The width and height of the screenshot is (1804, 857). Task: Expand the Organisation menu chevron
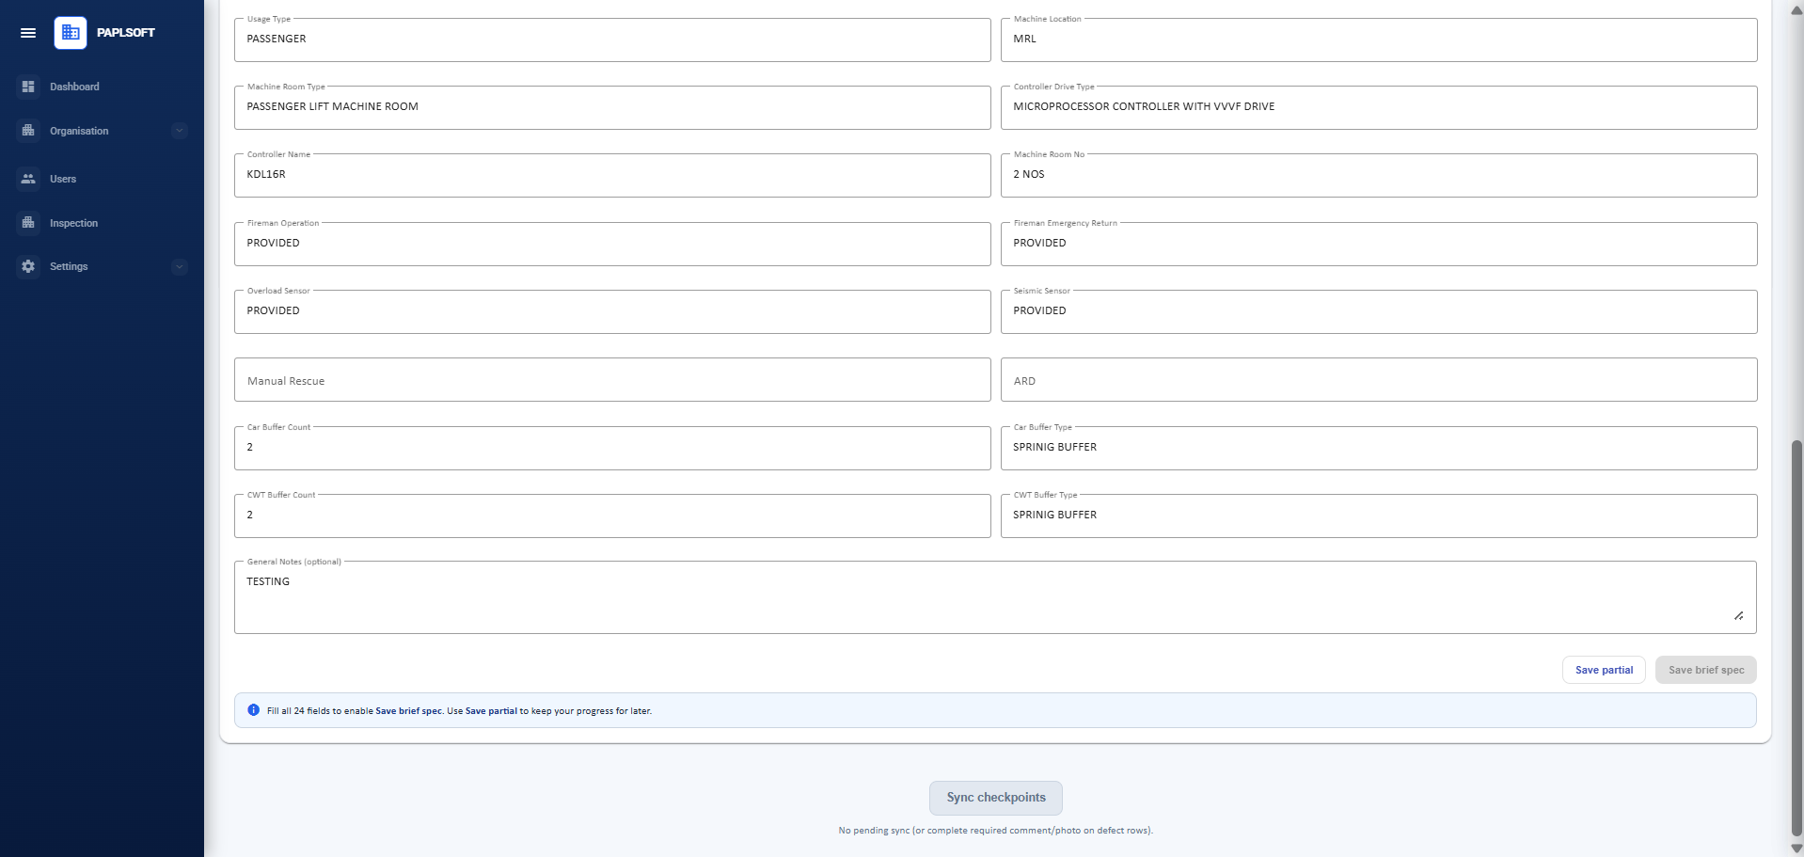[180, 131]
